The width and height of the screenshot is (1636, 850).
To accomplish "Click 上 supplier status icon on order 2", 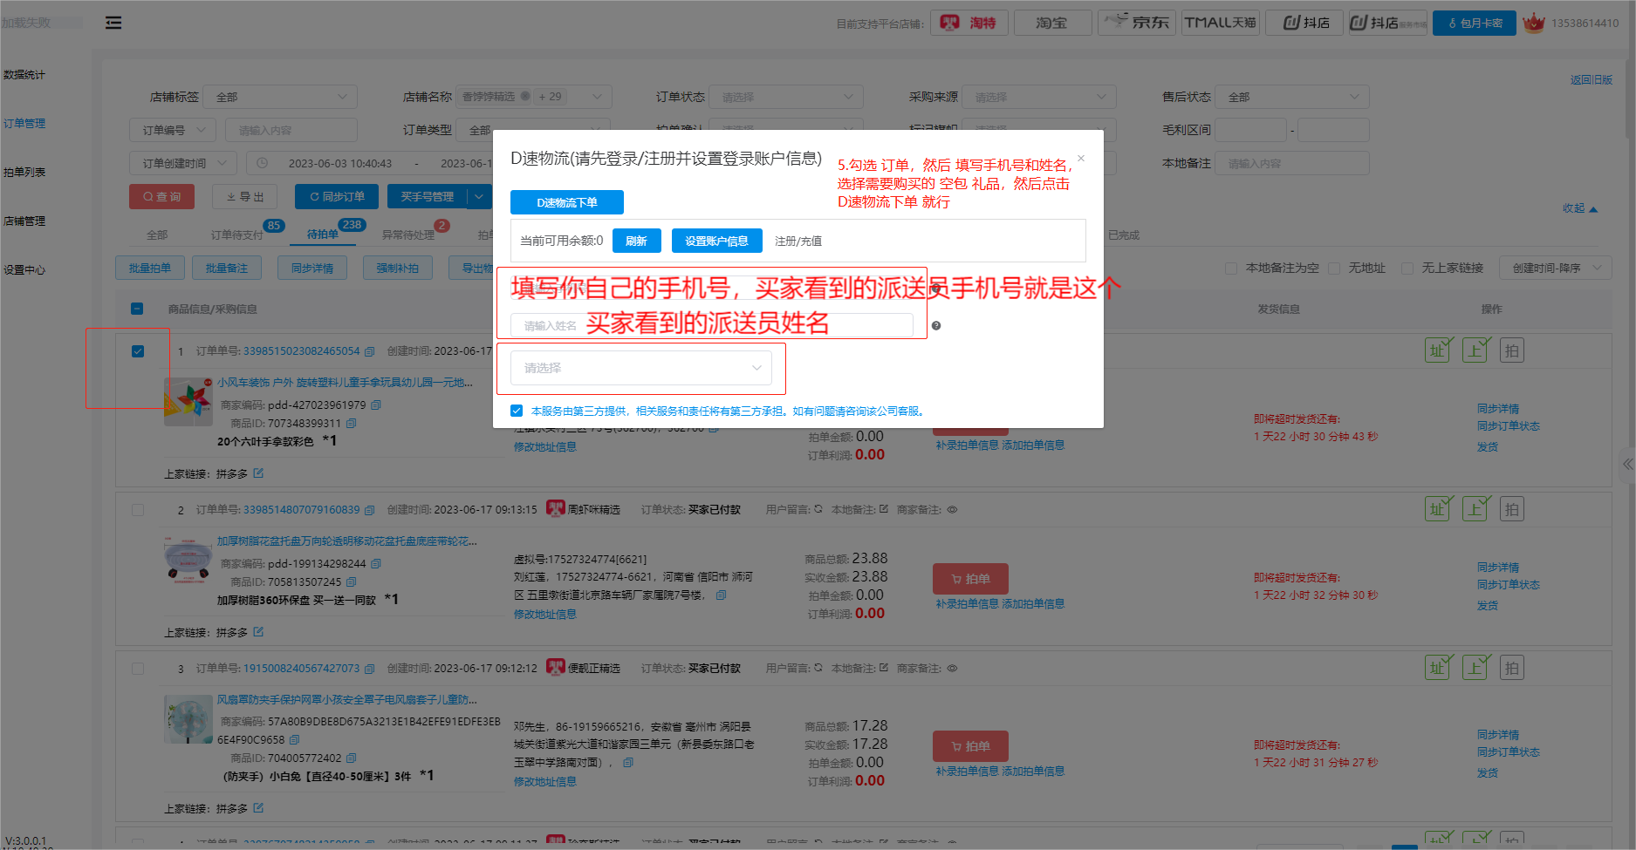I will tap(1476, 509).
